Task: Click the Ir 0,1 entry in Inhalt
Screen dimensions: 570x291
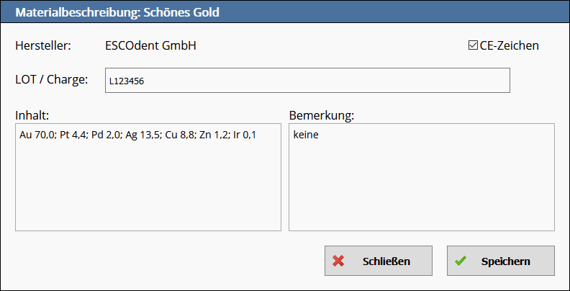Action: pyautogui.click(x=244, y=135)
